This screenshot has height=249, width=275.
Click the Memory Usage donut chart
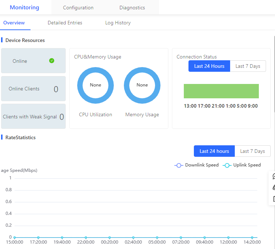pos(142,85)
